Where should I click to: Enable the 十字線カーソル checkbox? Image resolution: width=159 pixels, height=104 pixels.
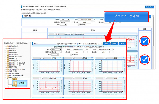[x=66, y=44]
